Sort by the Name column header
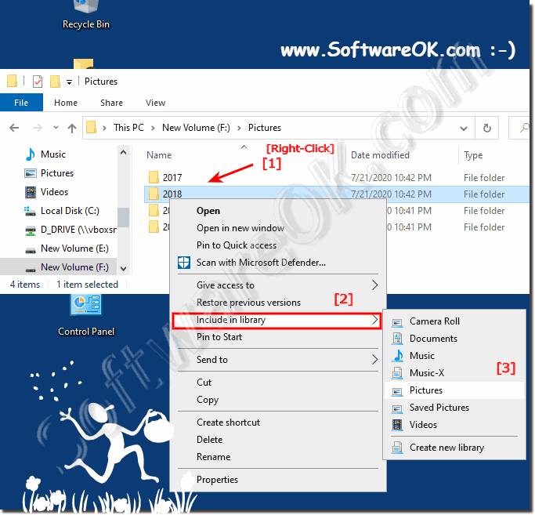 (159, 155)
